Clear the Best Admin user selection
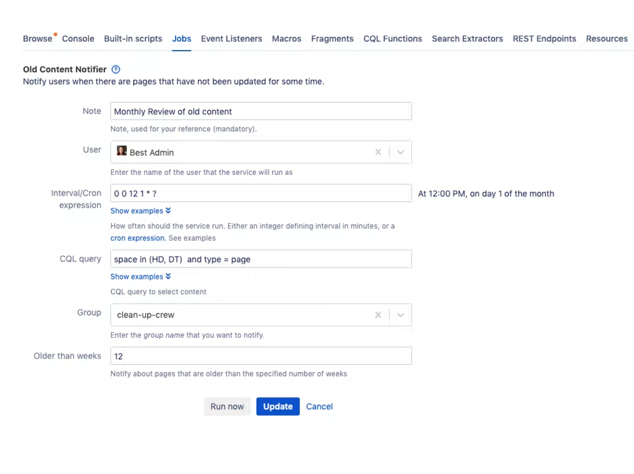The width and height of the screenshot is (634, 474). (378, 152)
